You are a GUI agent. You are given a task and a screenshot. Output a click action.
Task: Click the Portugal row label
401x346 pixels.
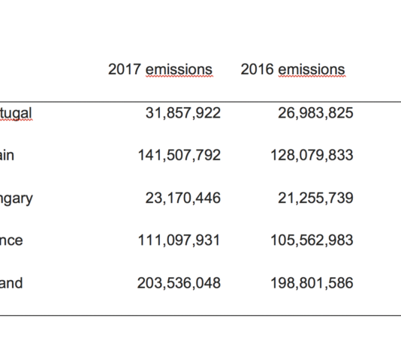16,114
